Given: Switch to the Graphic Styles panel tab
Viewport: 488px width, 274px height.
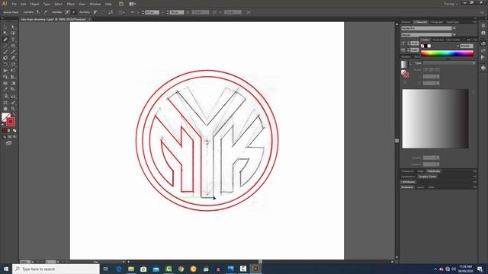Looking at the screenshot, I should click(x=427, y=177).
